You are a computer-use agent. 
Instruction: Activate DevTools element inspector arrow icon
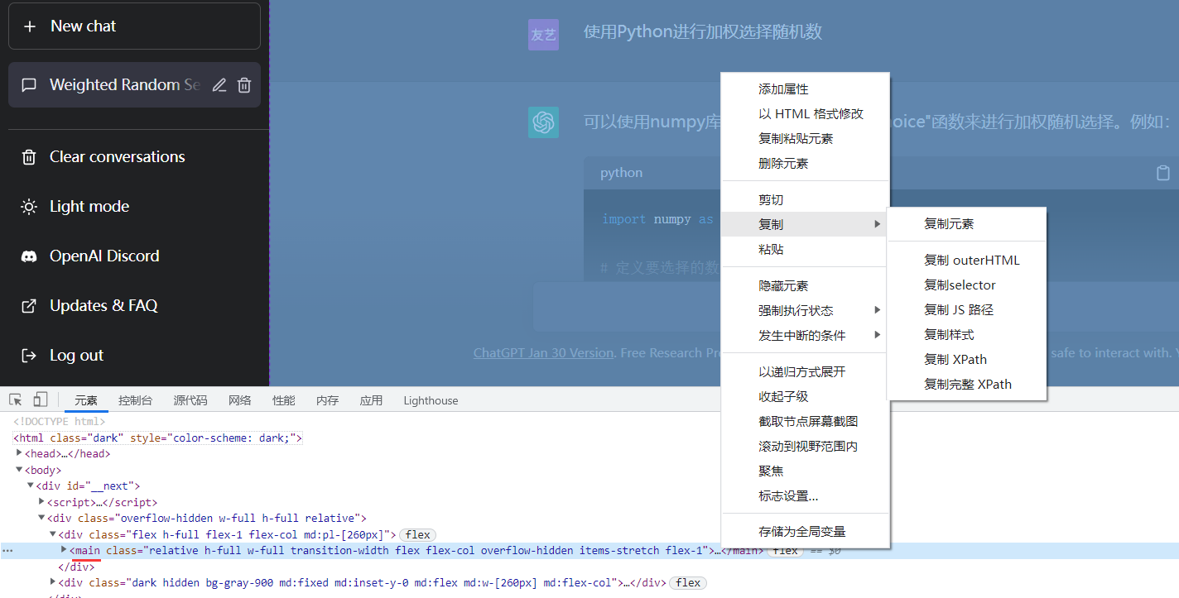[x=16, y=400]
